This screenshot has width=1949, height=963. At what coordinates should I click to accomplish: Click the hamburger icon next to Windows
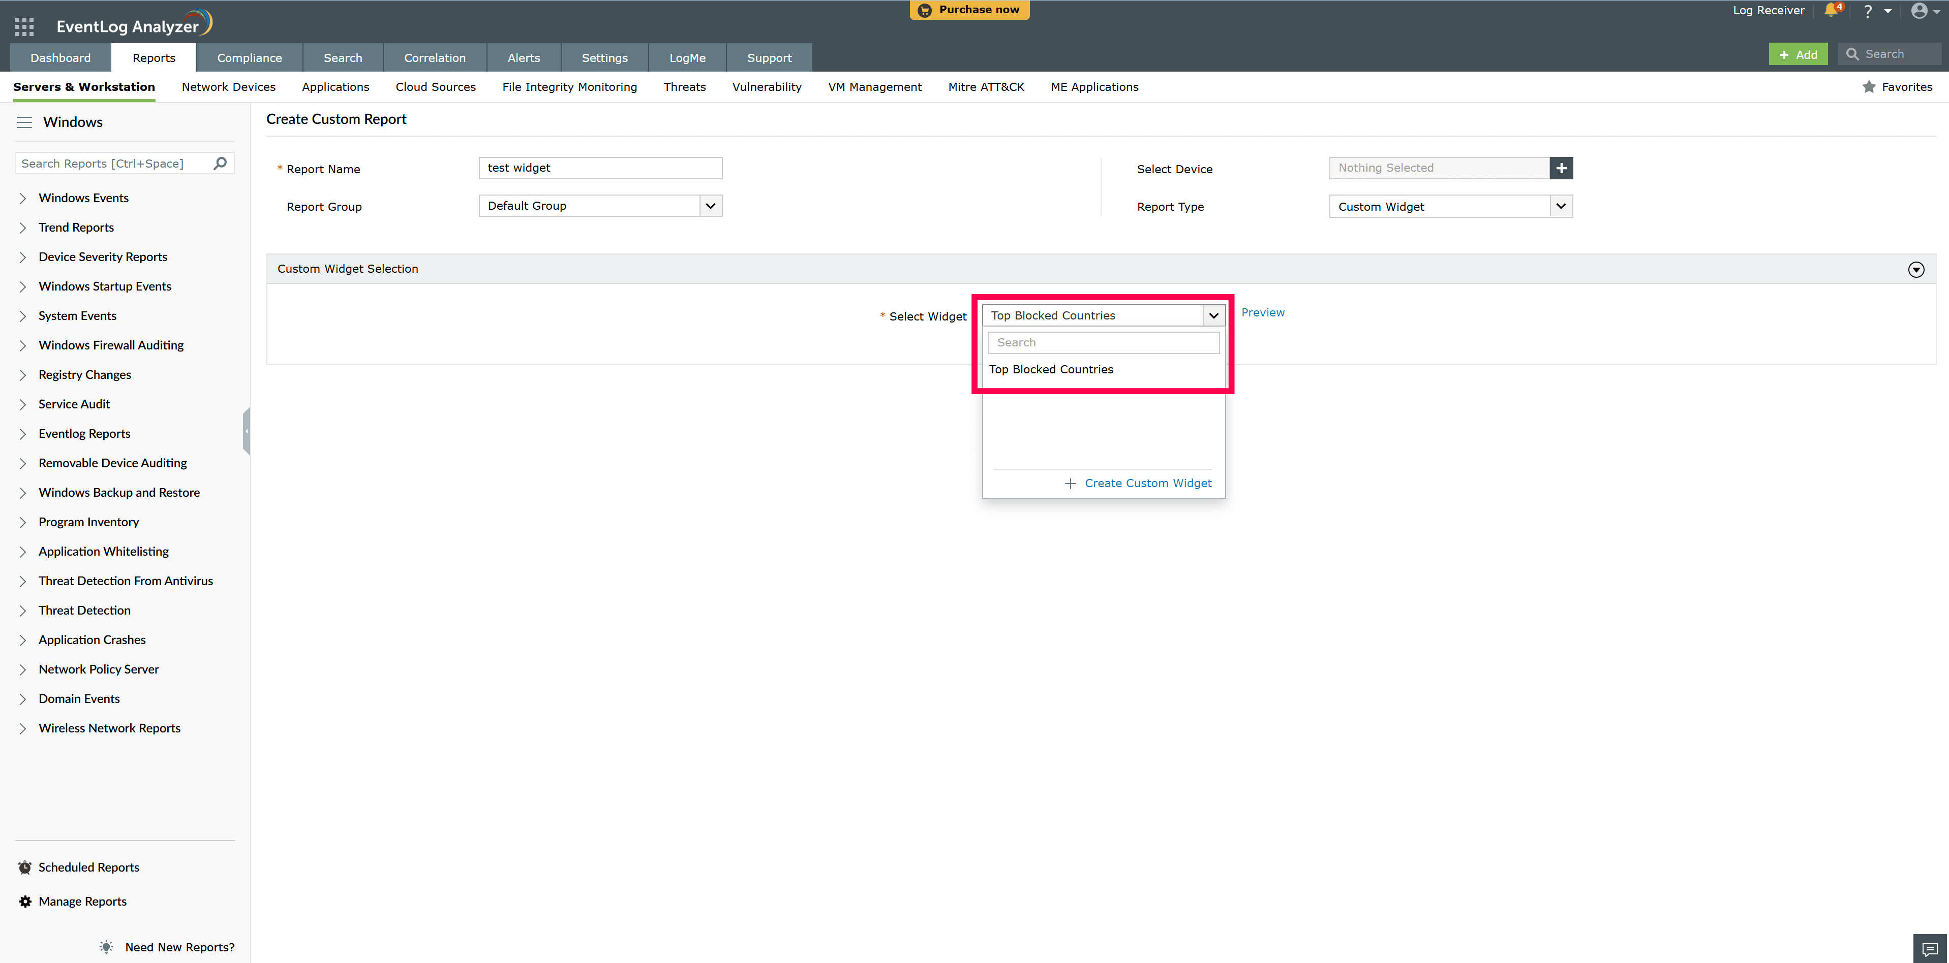click(24, 122)
